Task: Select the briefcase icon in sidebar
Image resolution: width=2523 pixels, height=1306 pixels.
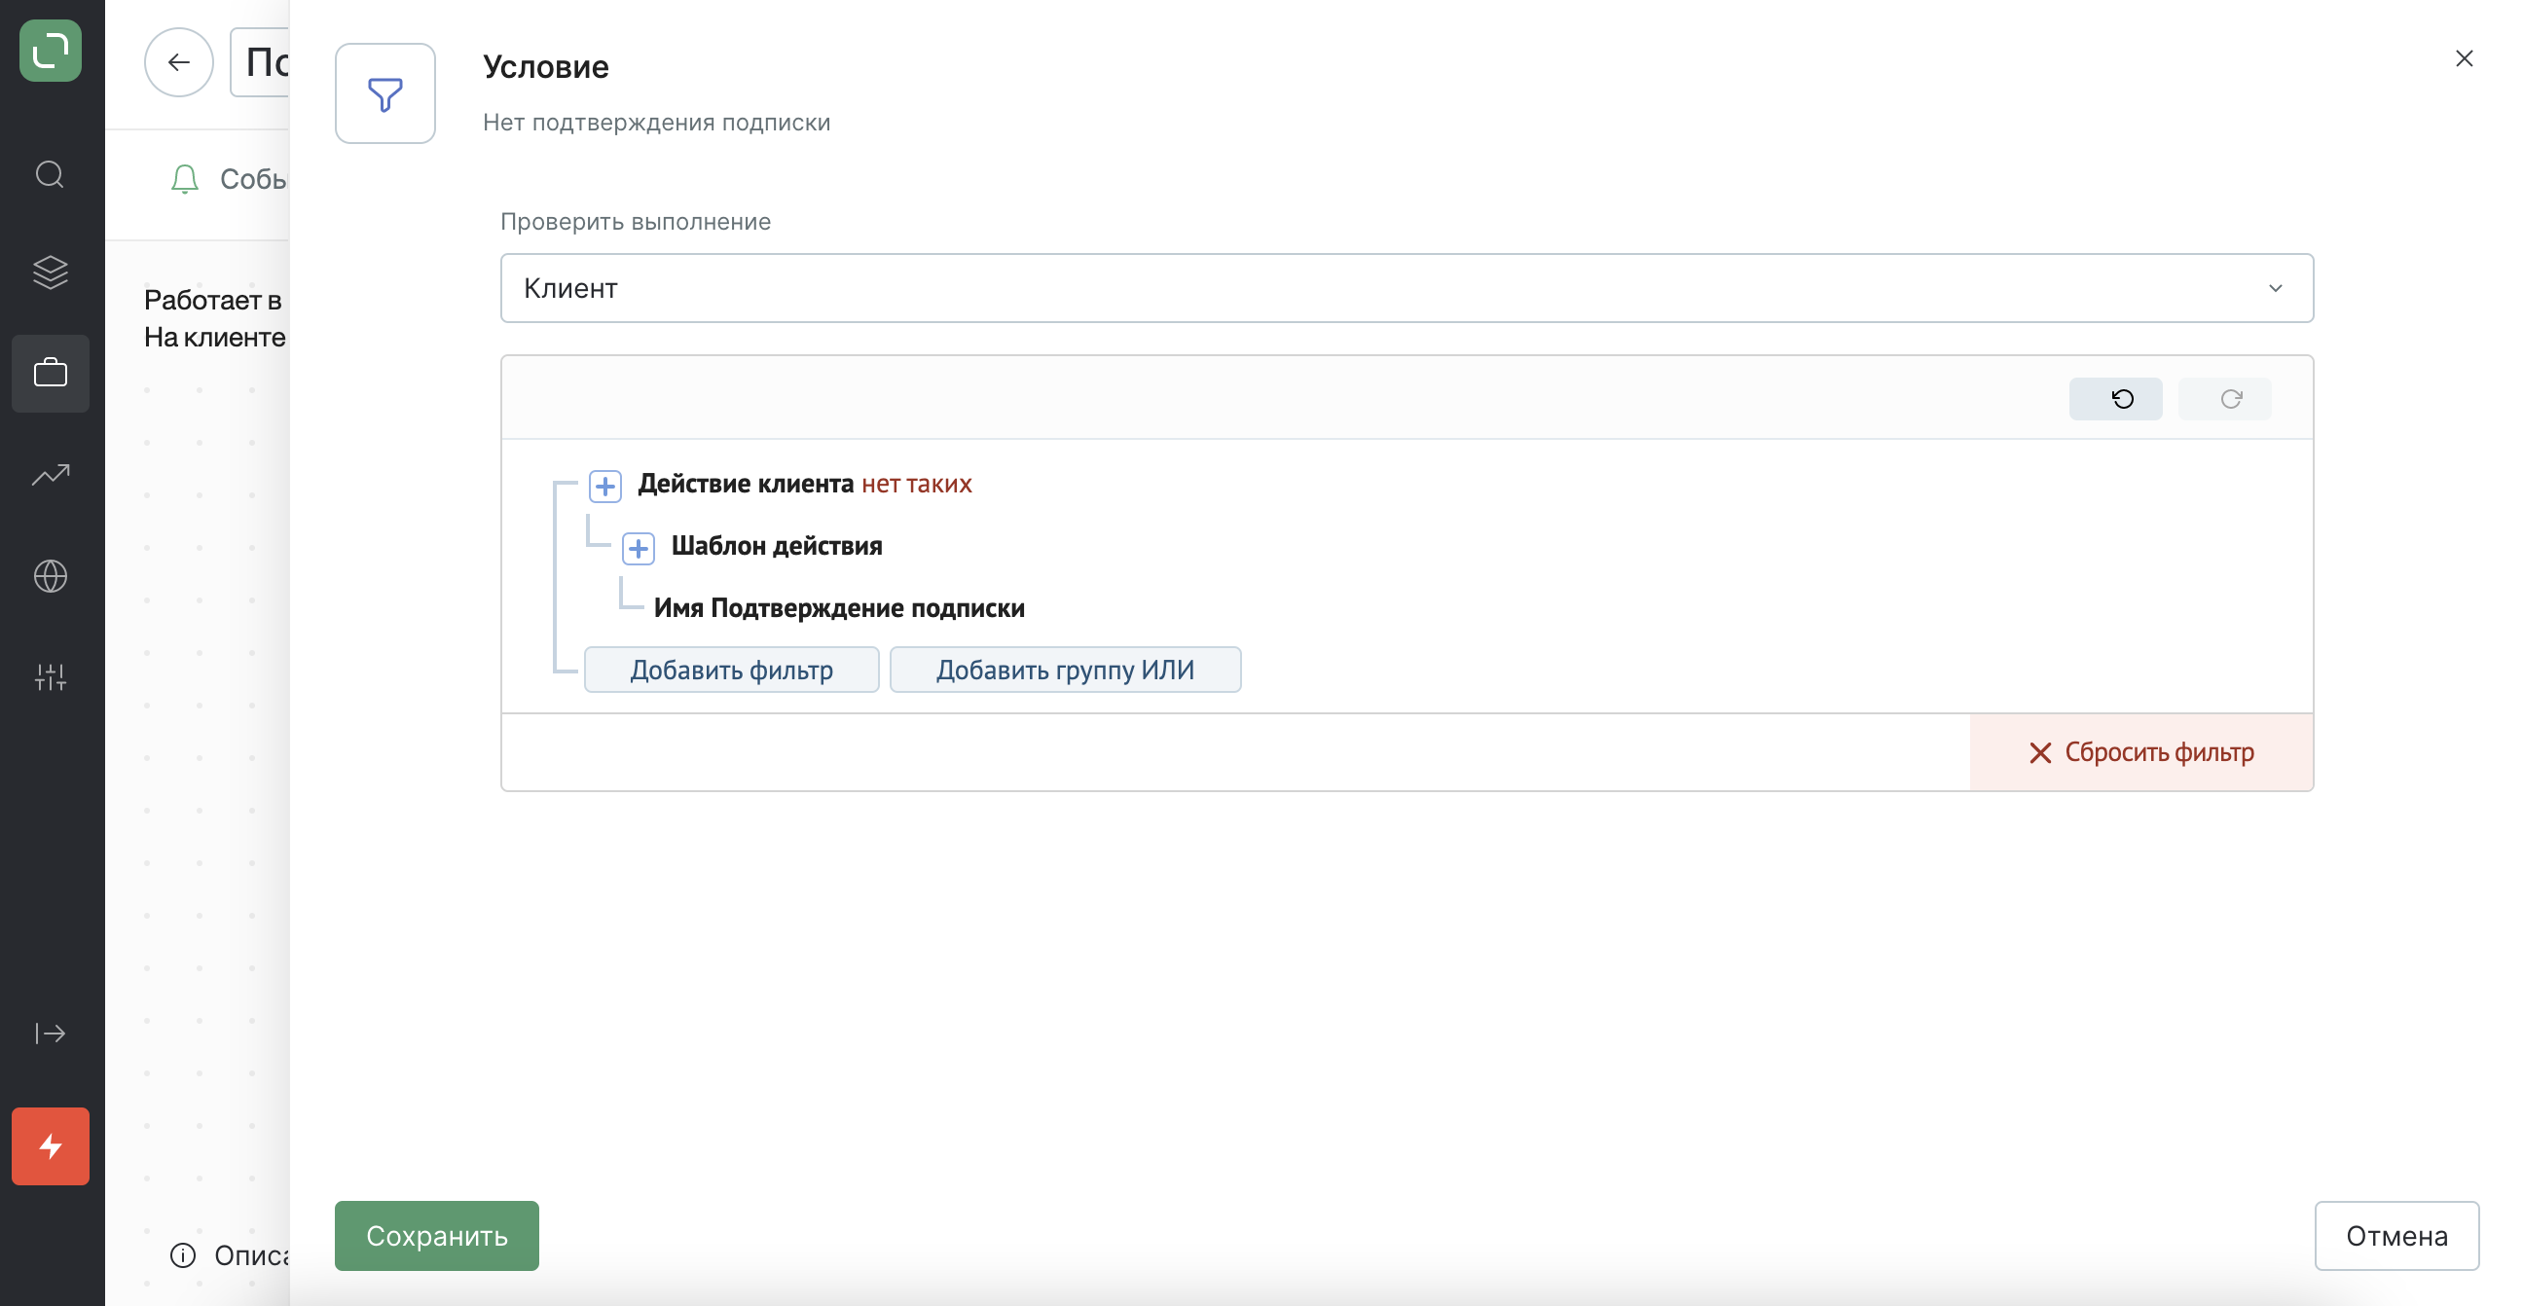Action: pos(50,373)
